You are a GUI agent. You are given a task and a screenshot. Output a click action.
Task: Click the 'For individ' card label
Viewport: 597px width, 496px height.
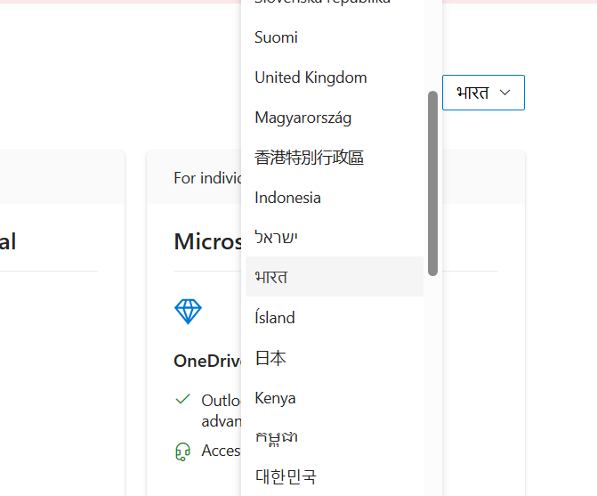click(207, 178)
